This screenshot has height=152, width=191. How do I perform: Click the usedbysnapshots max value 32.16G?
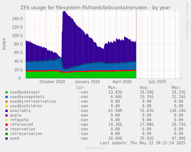[x=179, y=97]
